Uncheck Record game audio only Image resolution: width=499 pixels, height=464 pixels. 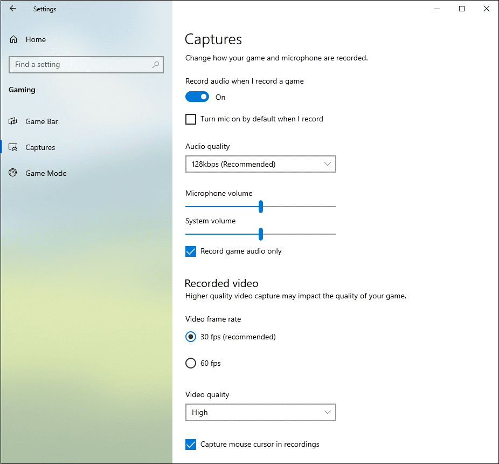point(190,251)
